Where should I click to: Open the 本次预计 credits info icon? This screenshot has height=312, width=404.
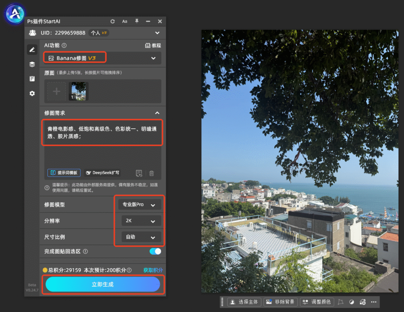[x=129, y=270]
